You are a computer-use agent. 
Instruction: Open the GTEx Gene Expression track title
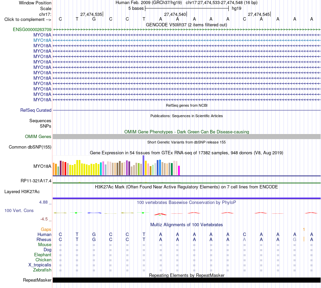(187, 153)
